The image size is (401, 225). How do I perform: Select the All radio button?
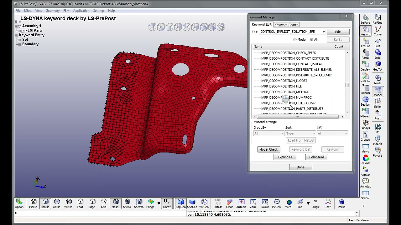(x=311, y=40)
